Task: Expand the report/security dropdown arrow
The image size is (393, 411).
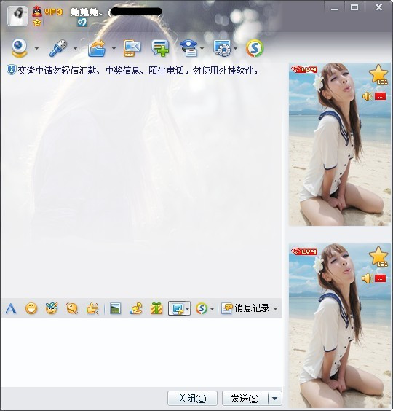Action: (202, 48)
